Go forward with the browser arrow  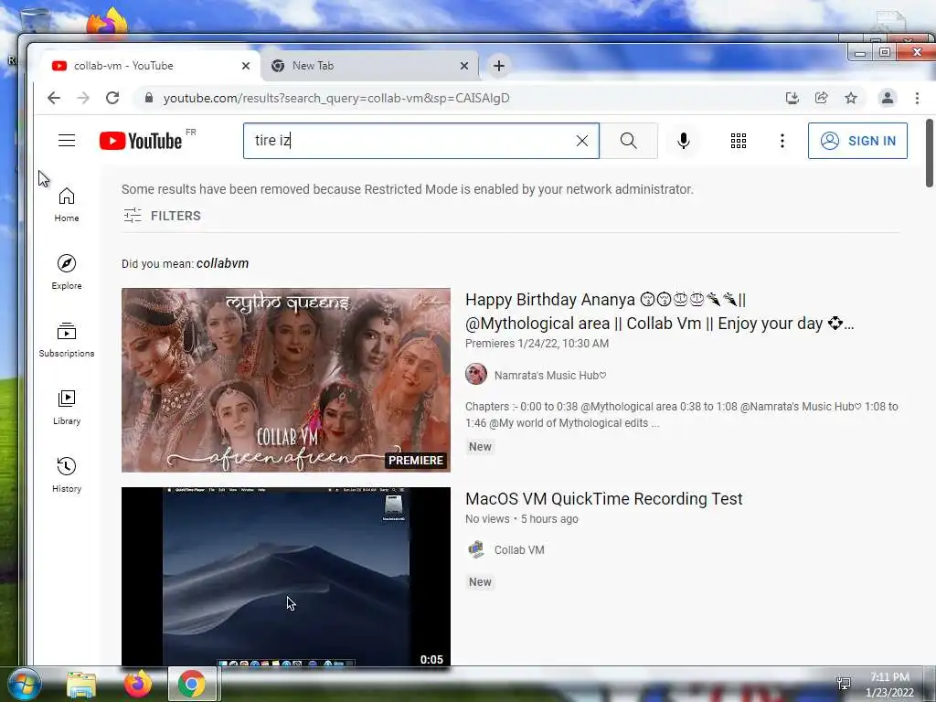(x=83, y=98)
